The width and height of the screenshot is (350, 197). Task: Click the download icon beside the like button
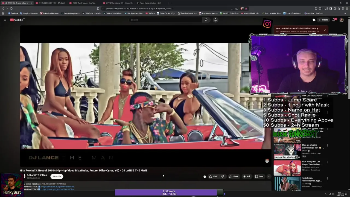(205, 176)
